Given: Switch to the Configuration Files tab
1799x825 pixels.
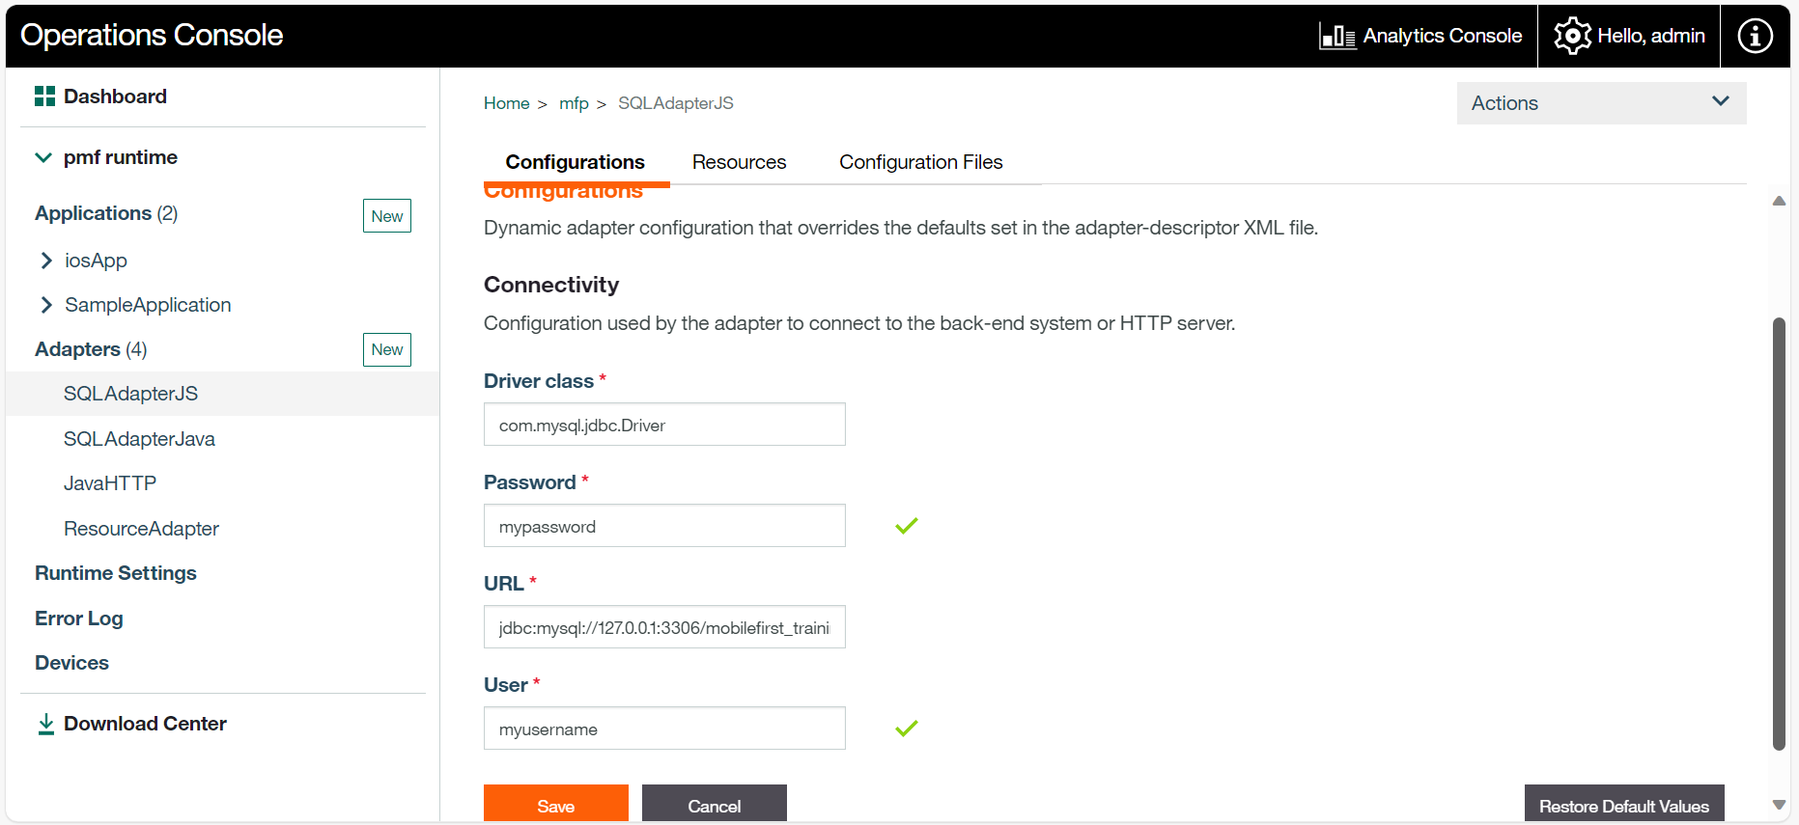Looking at the screenshot, I should (x=920, y=162).
